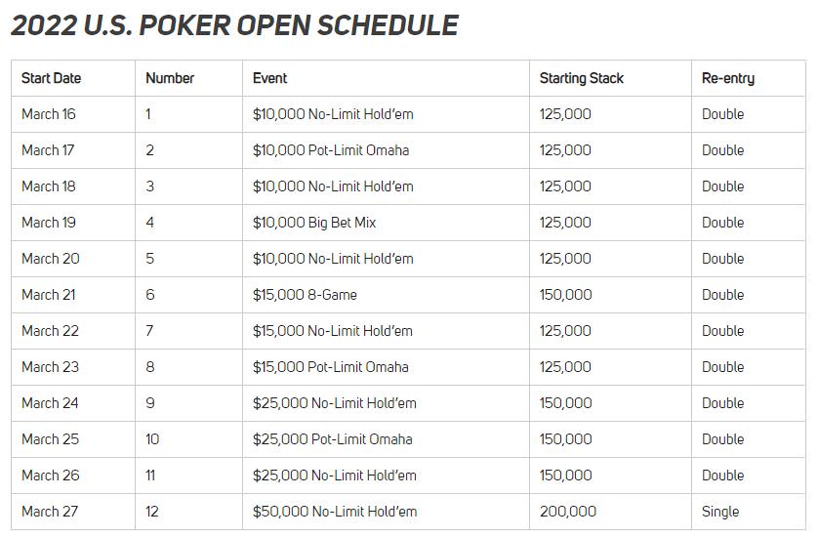Select the $15,000 No-Limit Hold'em event

point(333,331)
